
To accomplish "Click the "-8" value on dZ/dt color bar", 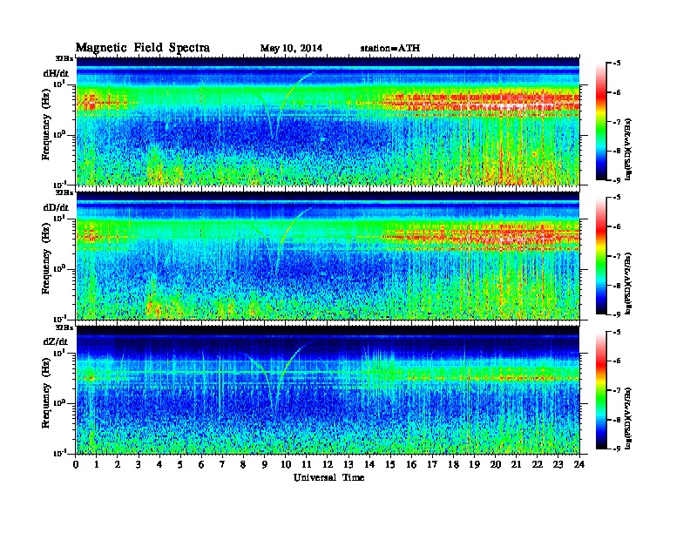I will coord(617,420).
